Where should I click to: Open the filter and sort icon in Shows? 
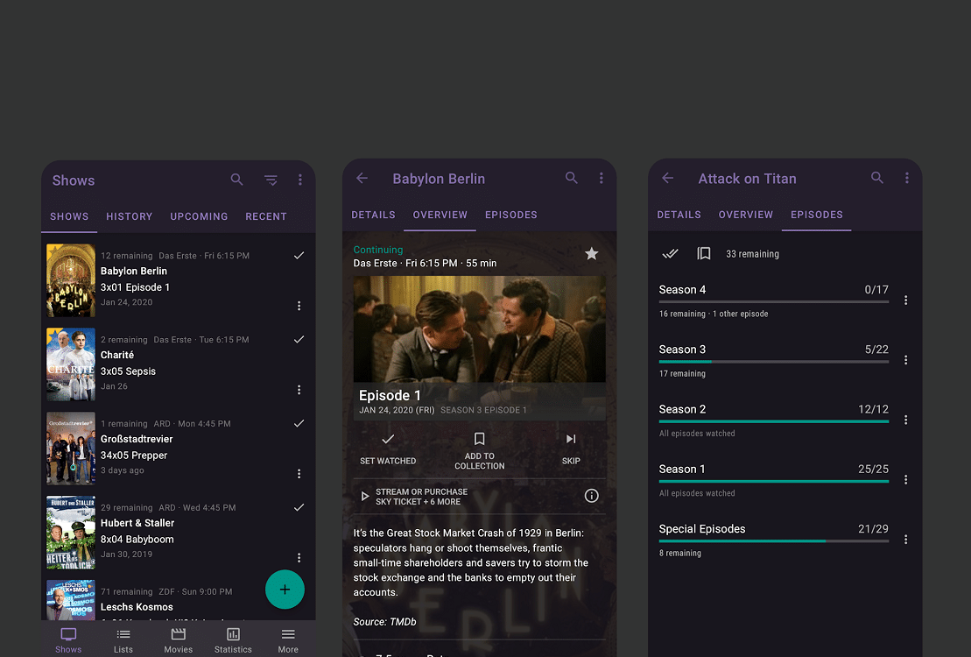coord(271,180)
